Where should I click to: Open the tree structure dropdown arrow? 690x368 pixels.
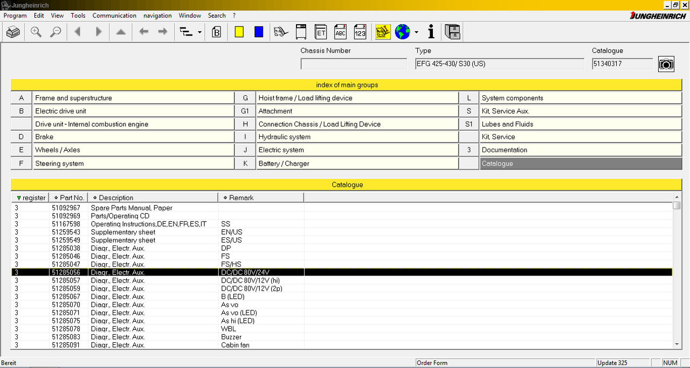[x=199, y=32]
